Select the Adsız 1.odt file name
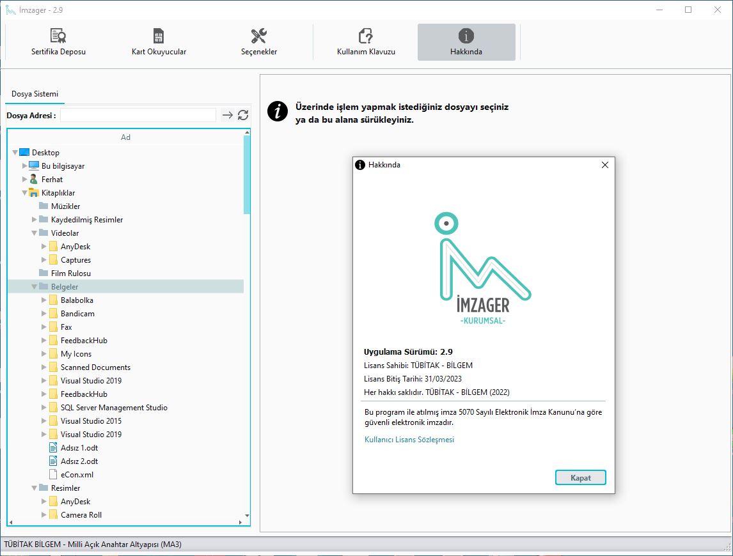 pyautogui.click(x=79, y=447)
